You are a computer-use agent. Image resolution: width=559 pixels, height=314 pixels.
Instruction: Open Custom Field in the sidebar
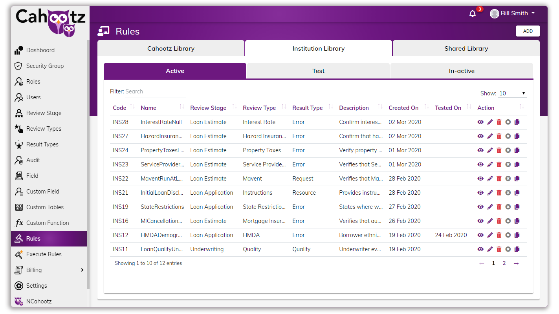(x=43, y=192)
